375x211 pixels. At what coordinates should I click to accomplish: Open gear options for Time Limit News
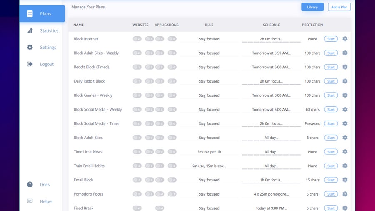pos(345,152)
